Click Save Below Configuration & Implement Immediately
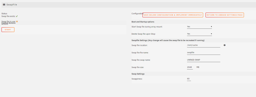The width and height of the screenshot is (256, 97). [173, 15]
